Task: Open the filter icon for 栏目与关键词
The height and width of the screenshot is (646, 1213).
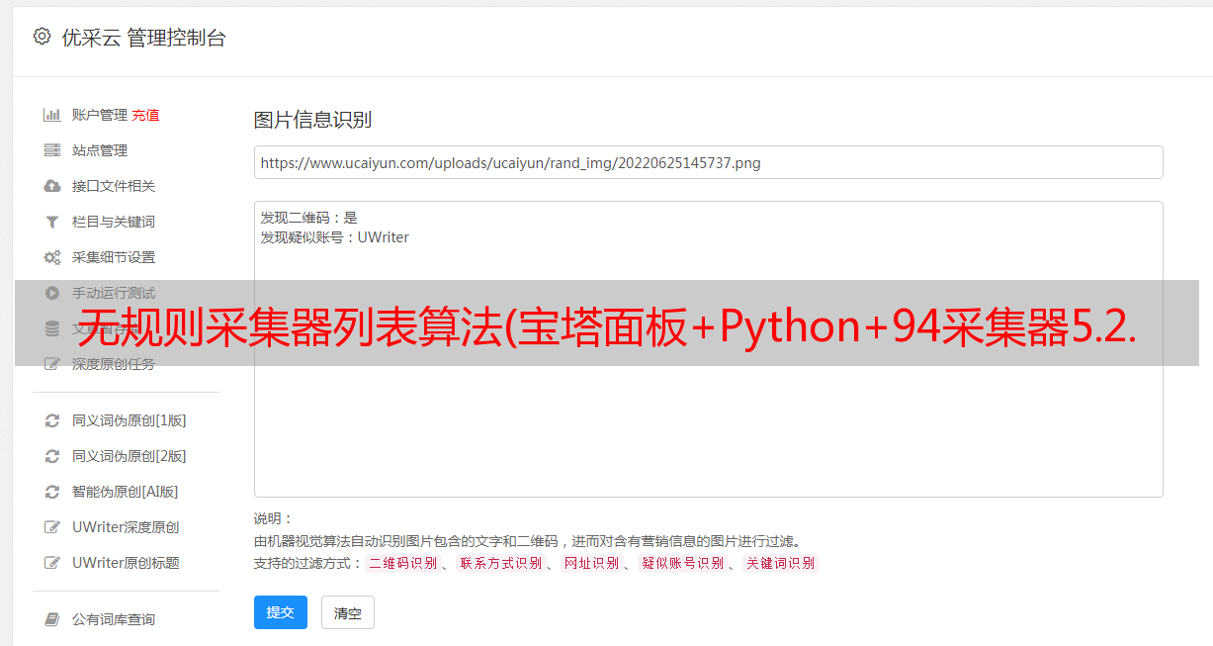Action: click(x=52, y=222)
